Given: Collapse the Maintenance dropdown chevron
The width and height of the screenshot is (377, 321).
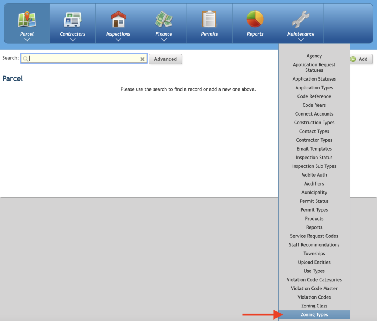Looking at the screenshot, I should 301,40.
